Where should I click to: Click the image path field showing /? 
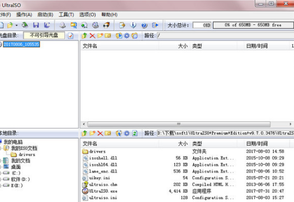[225, 36]
